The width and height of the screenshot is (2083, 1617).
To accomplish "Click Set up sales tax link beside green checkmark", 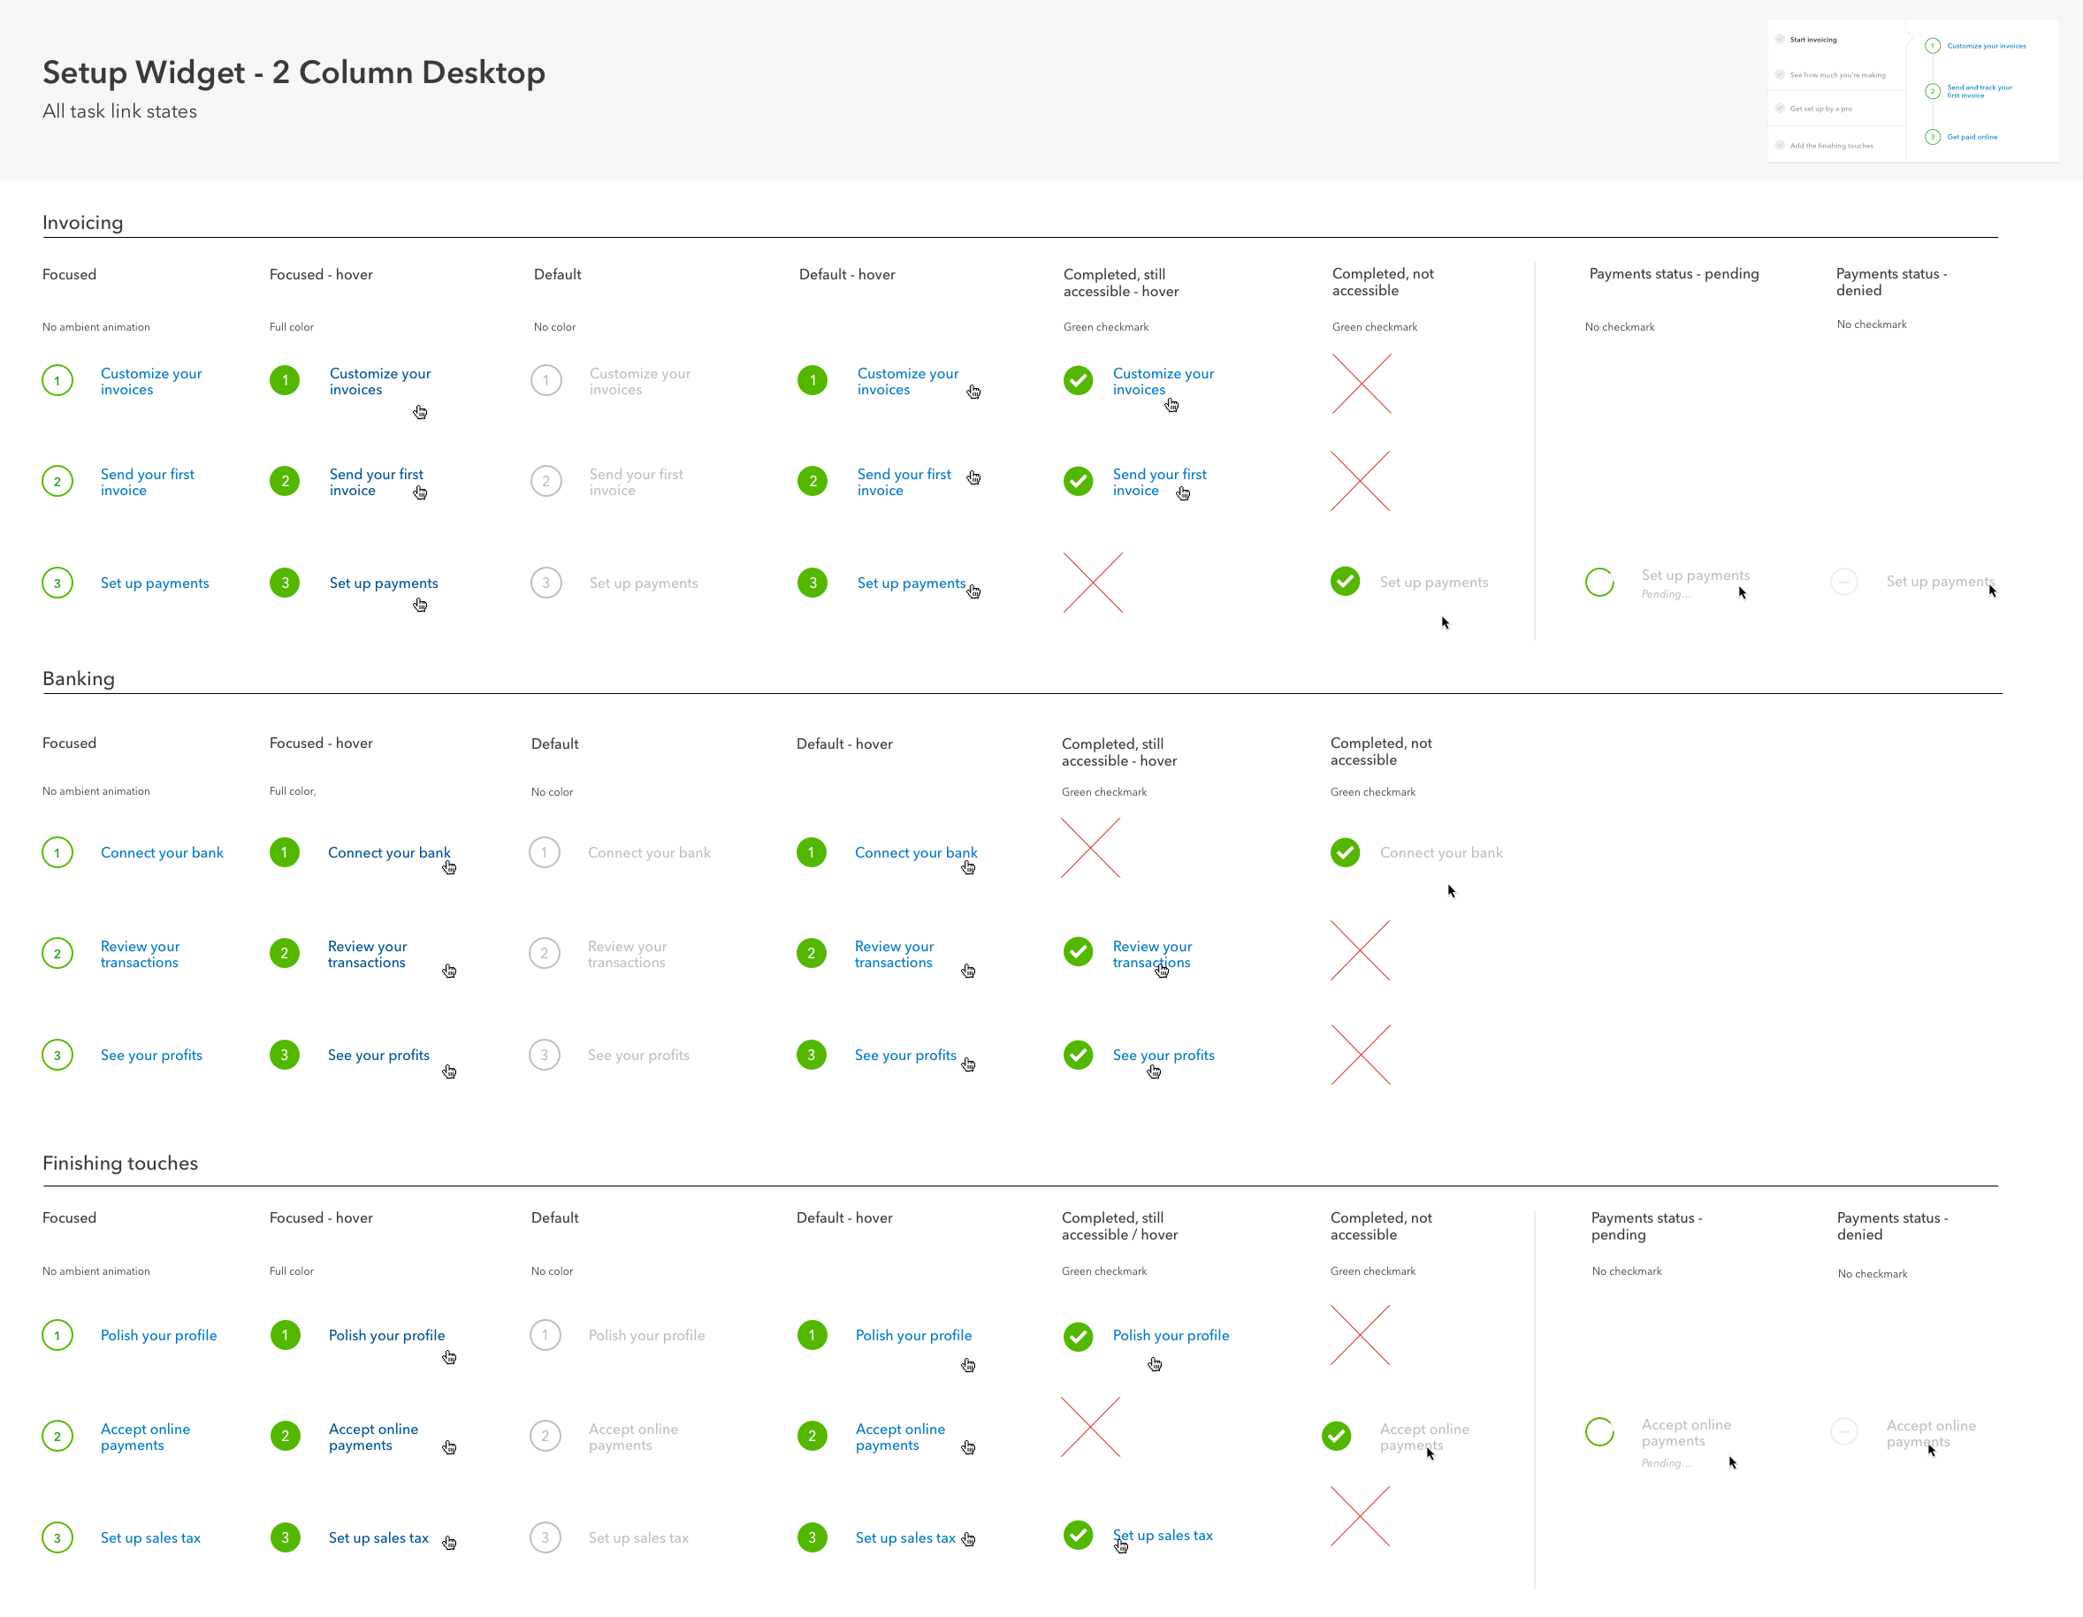I will pos(1163,1535).
